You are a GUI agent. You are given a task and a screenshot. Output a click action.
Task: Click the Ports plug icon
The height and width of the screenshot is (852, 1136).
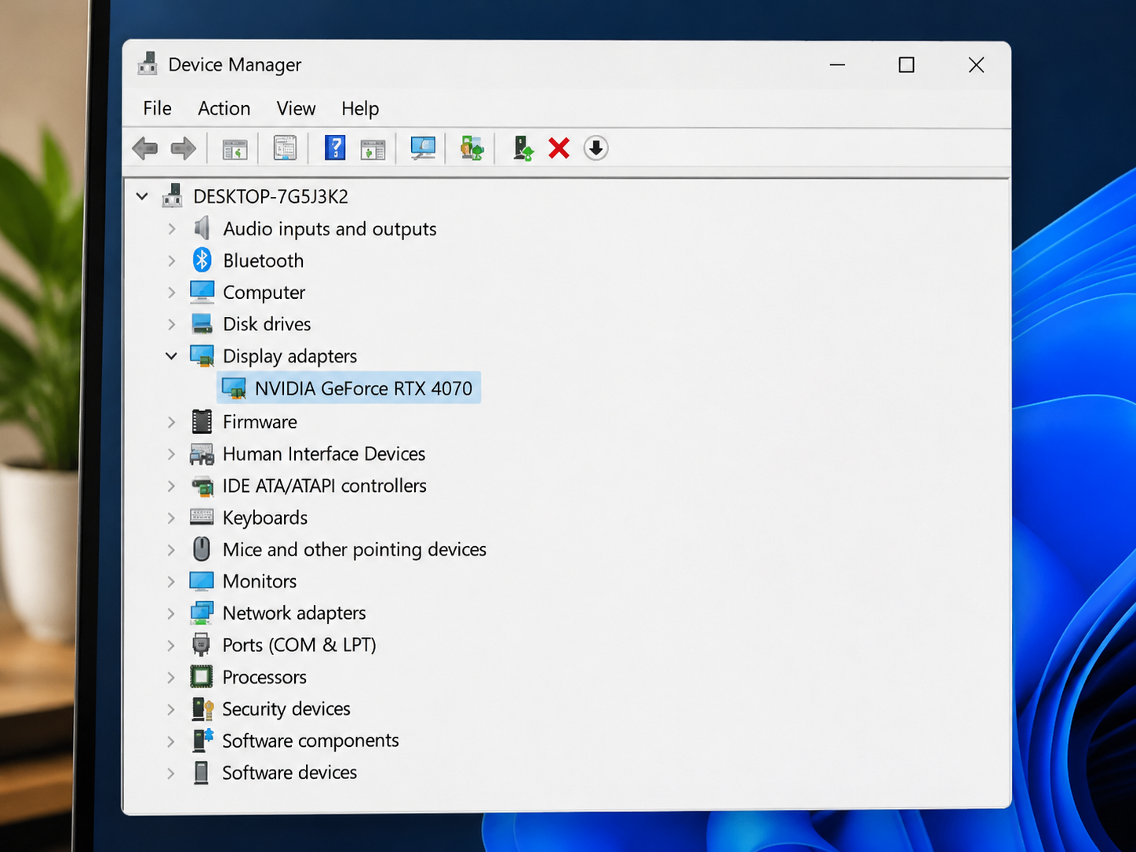pyautogui.click(x=202, y=645)
